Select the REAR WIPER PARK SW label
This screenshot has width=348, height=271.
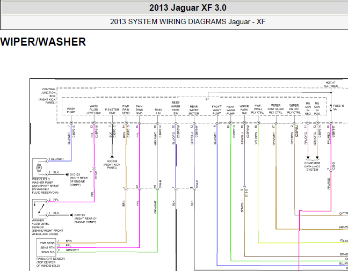pos(176,108)
